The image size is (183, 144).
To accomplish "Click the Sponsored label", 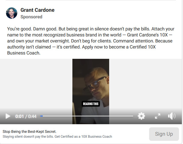I will pos(31,17).
